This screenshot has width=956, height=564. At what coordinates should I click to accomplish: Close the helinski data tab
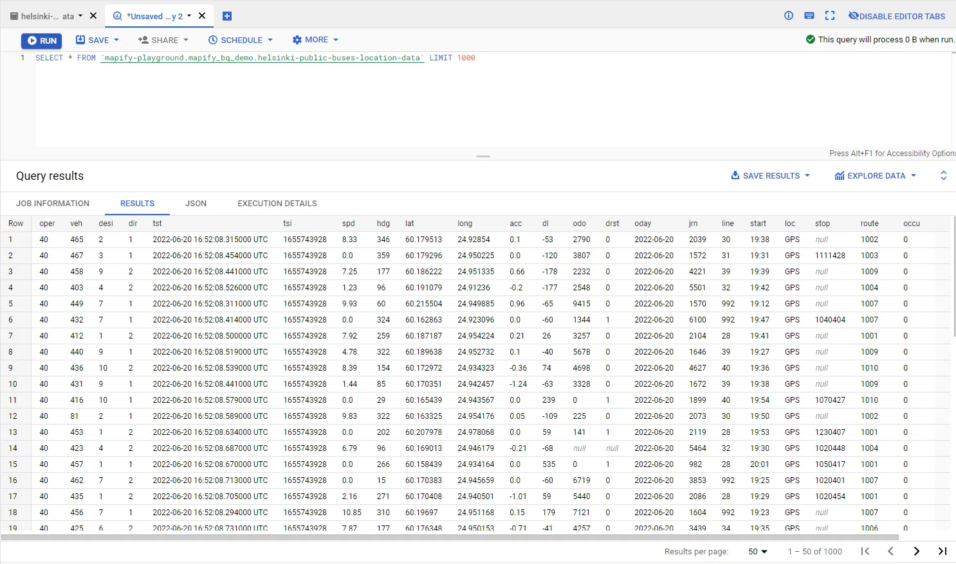pyautogui.click(x=93, y=16)
